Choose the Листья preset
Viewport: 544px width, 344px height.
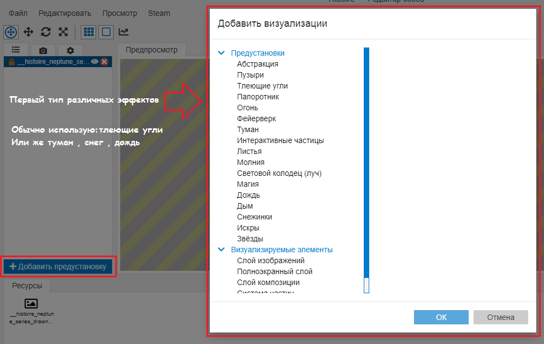(249, 152)
